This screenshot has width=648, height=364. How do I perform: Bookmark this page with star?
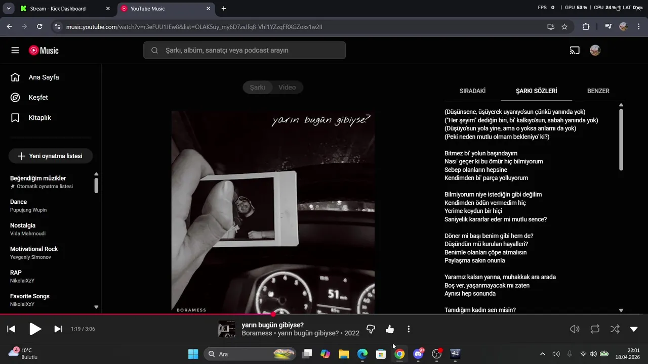pyautogui.click(x=564, y=27)
